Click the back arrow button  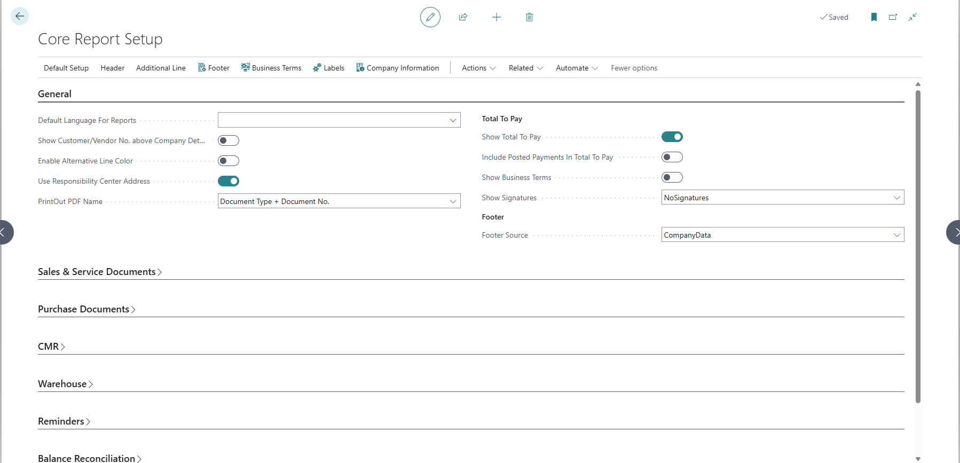(20, 16)
